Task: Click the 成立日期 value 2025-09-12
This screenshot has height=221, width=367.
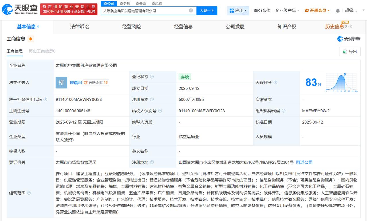Action: tap(189, 88)
